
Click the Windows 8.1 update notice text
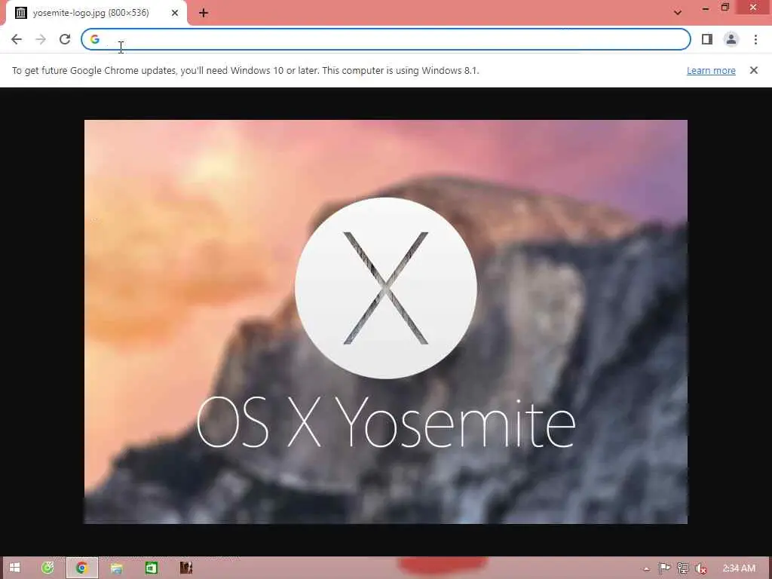[x=245, y=70]
